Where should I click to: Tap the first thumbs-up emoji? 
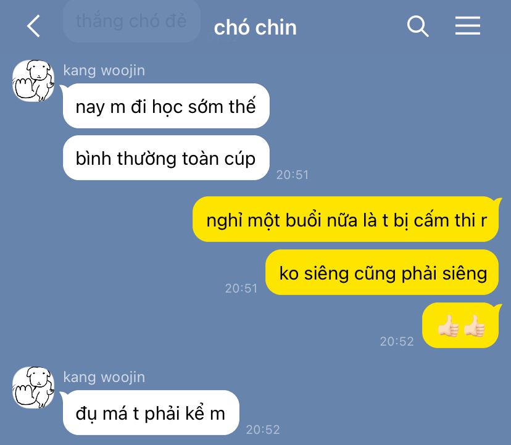coord(449,325)
